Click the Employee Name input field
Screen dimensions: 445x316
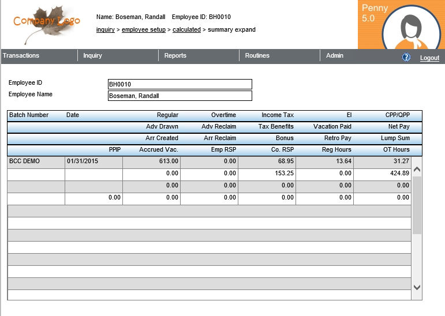pyautogui.click(x=180, y=96)
